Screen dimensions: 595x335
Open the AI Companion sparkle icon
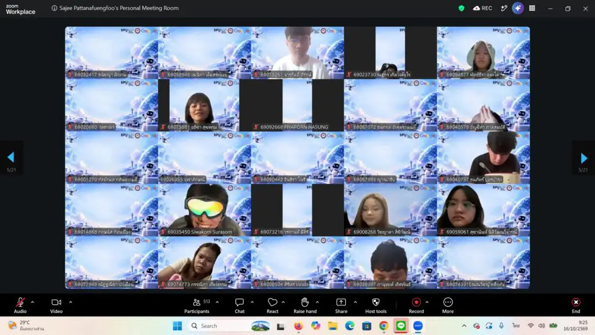click(x=518, y=8)
